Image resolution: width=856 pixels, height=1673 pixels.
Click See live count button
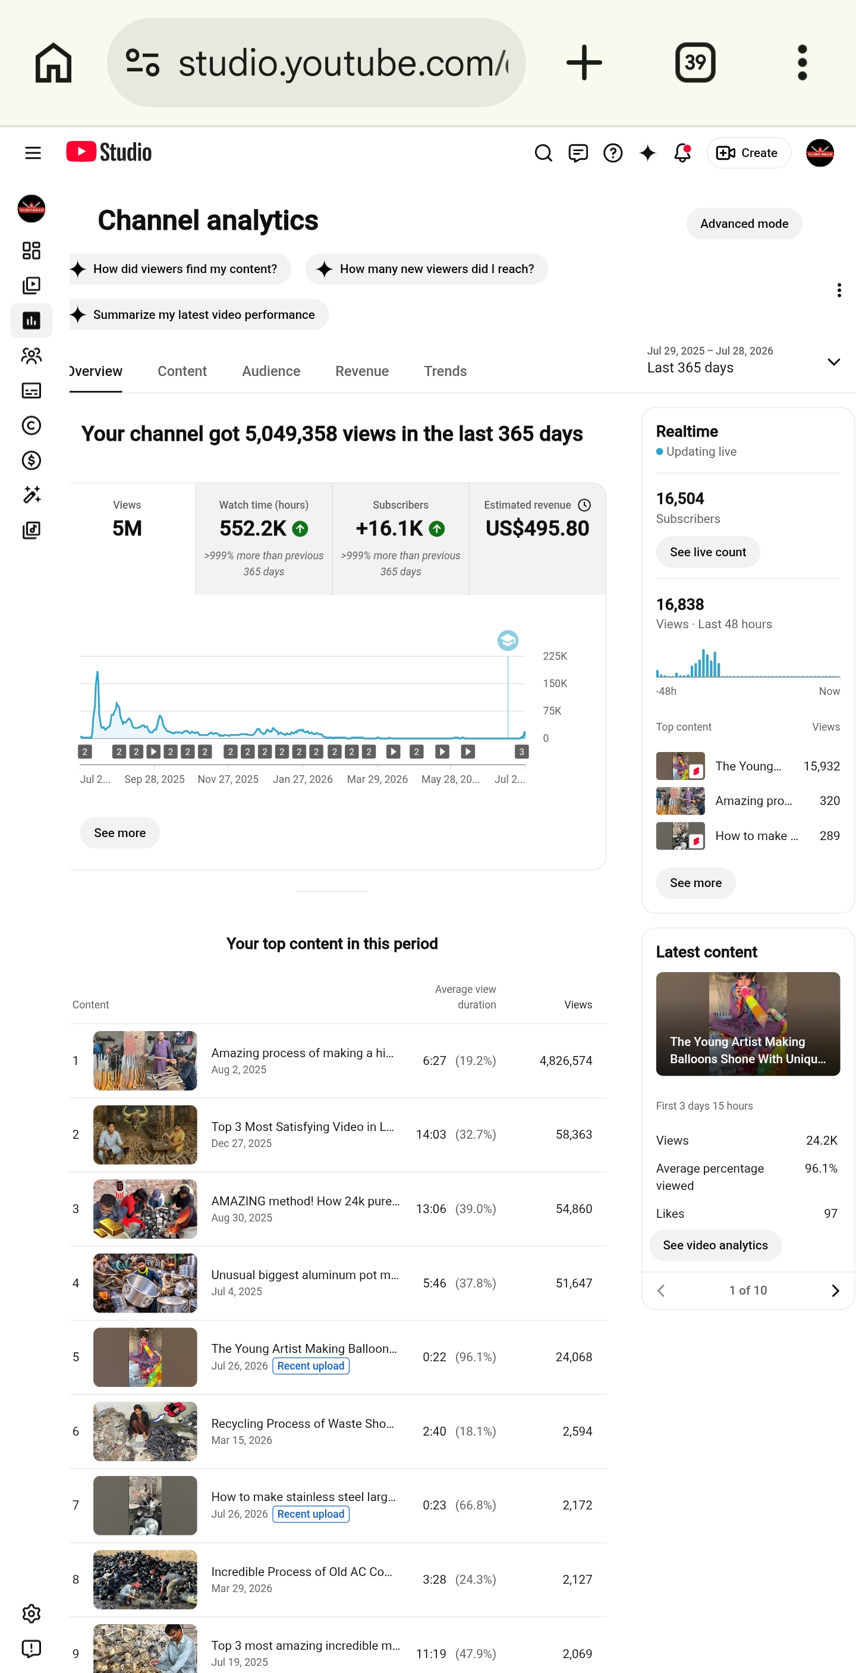(x=707, y=552)
